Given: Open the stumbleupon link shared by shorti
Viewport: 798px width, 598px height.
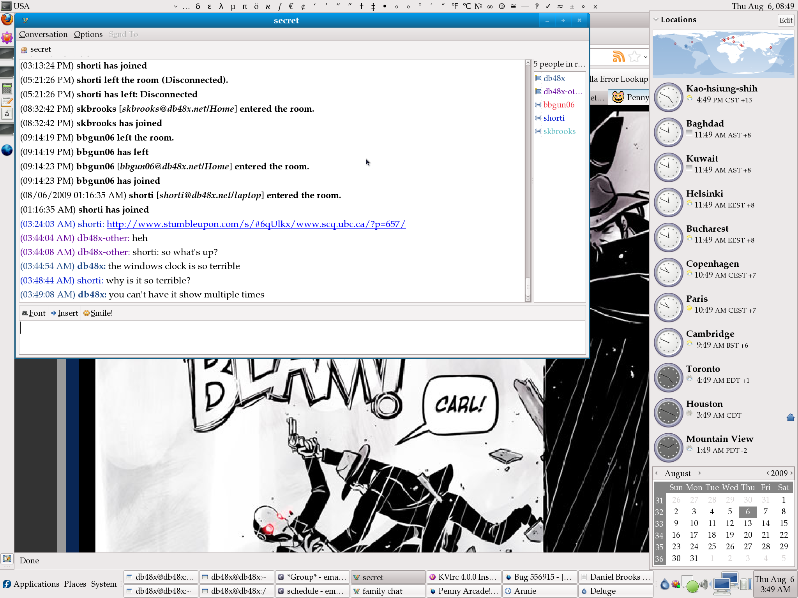Looking at the screenshot, I should click(256, 224).
